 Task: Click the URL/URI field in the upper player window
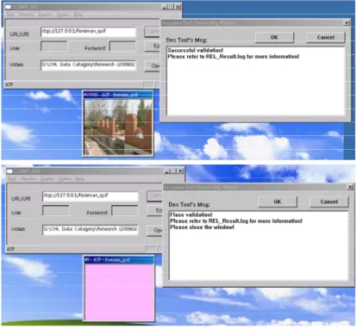pyautogui.click(x=88, y=32)
